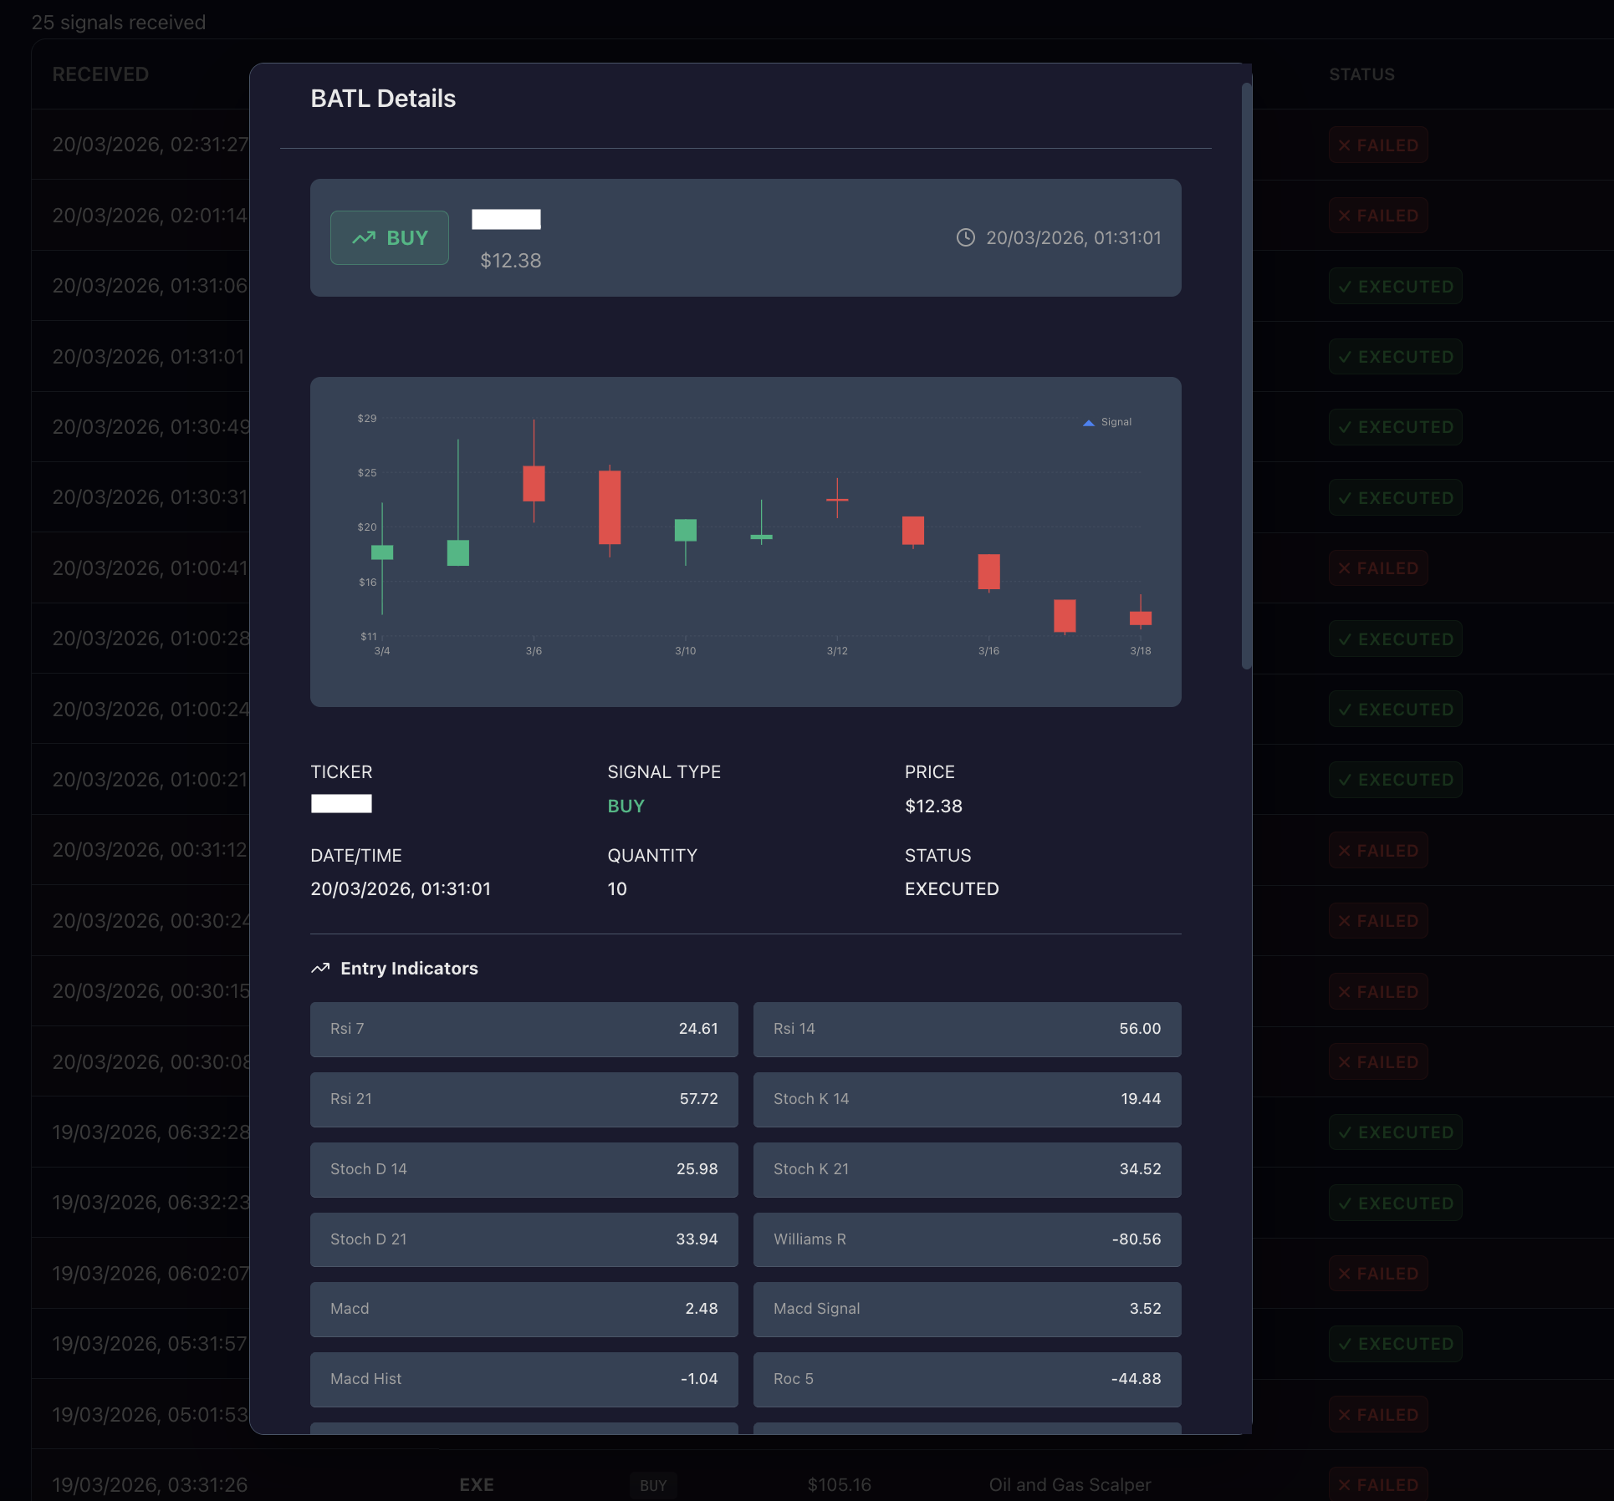Click the EXECUTED status value in details

pyautogui.click(x=952, y=888)
